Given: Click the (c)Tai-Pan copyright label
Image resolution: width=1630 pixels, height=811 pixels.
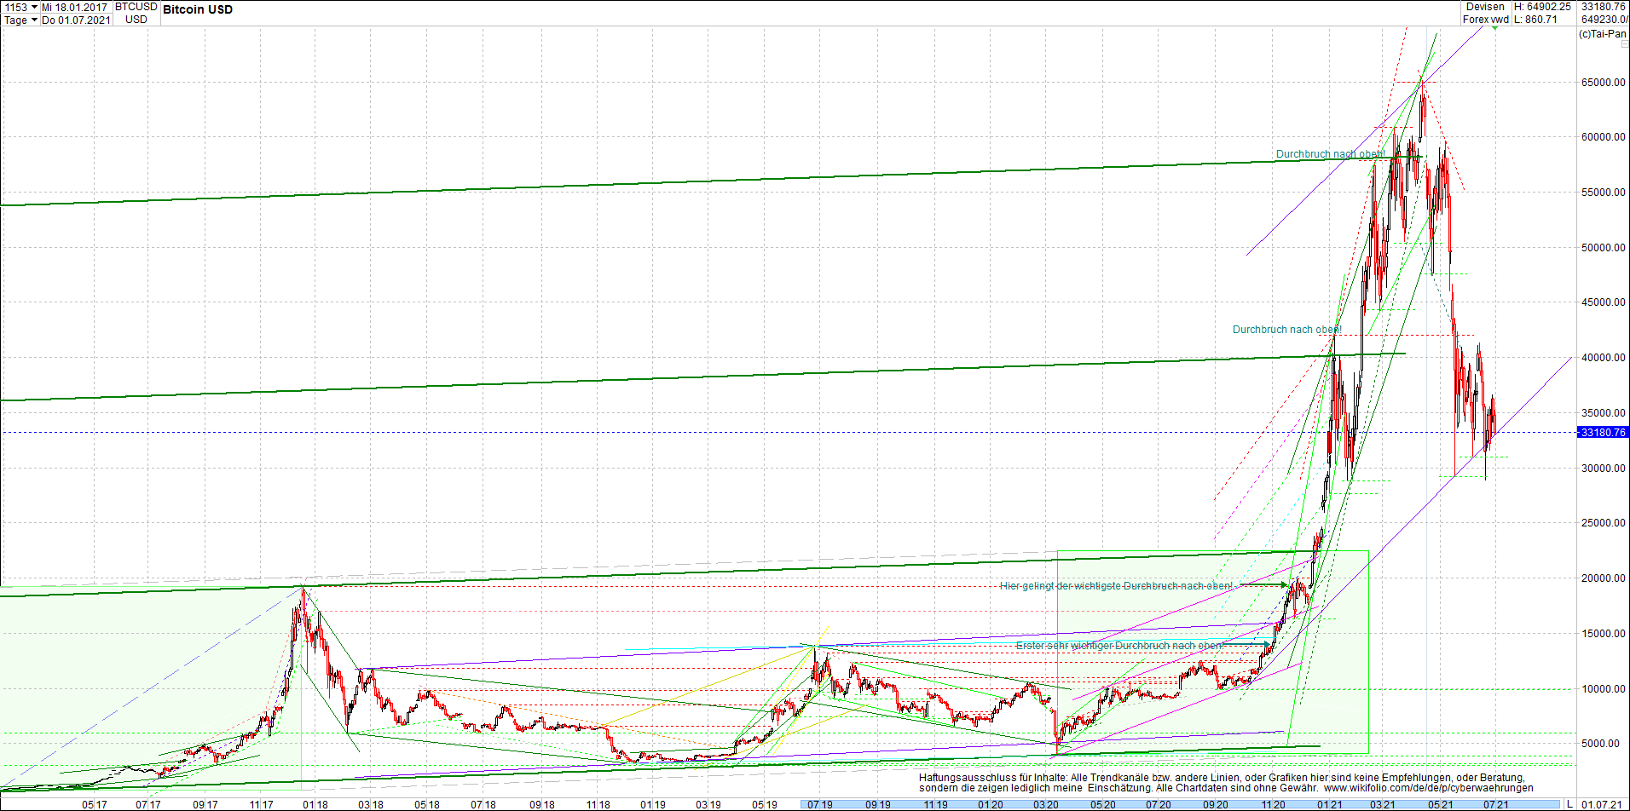Looking at the screenshot, I should pyautogui.click(x=1603, y=34).
